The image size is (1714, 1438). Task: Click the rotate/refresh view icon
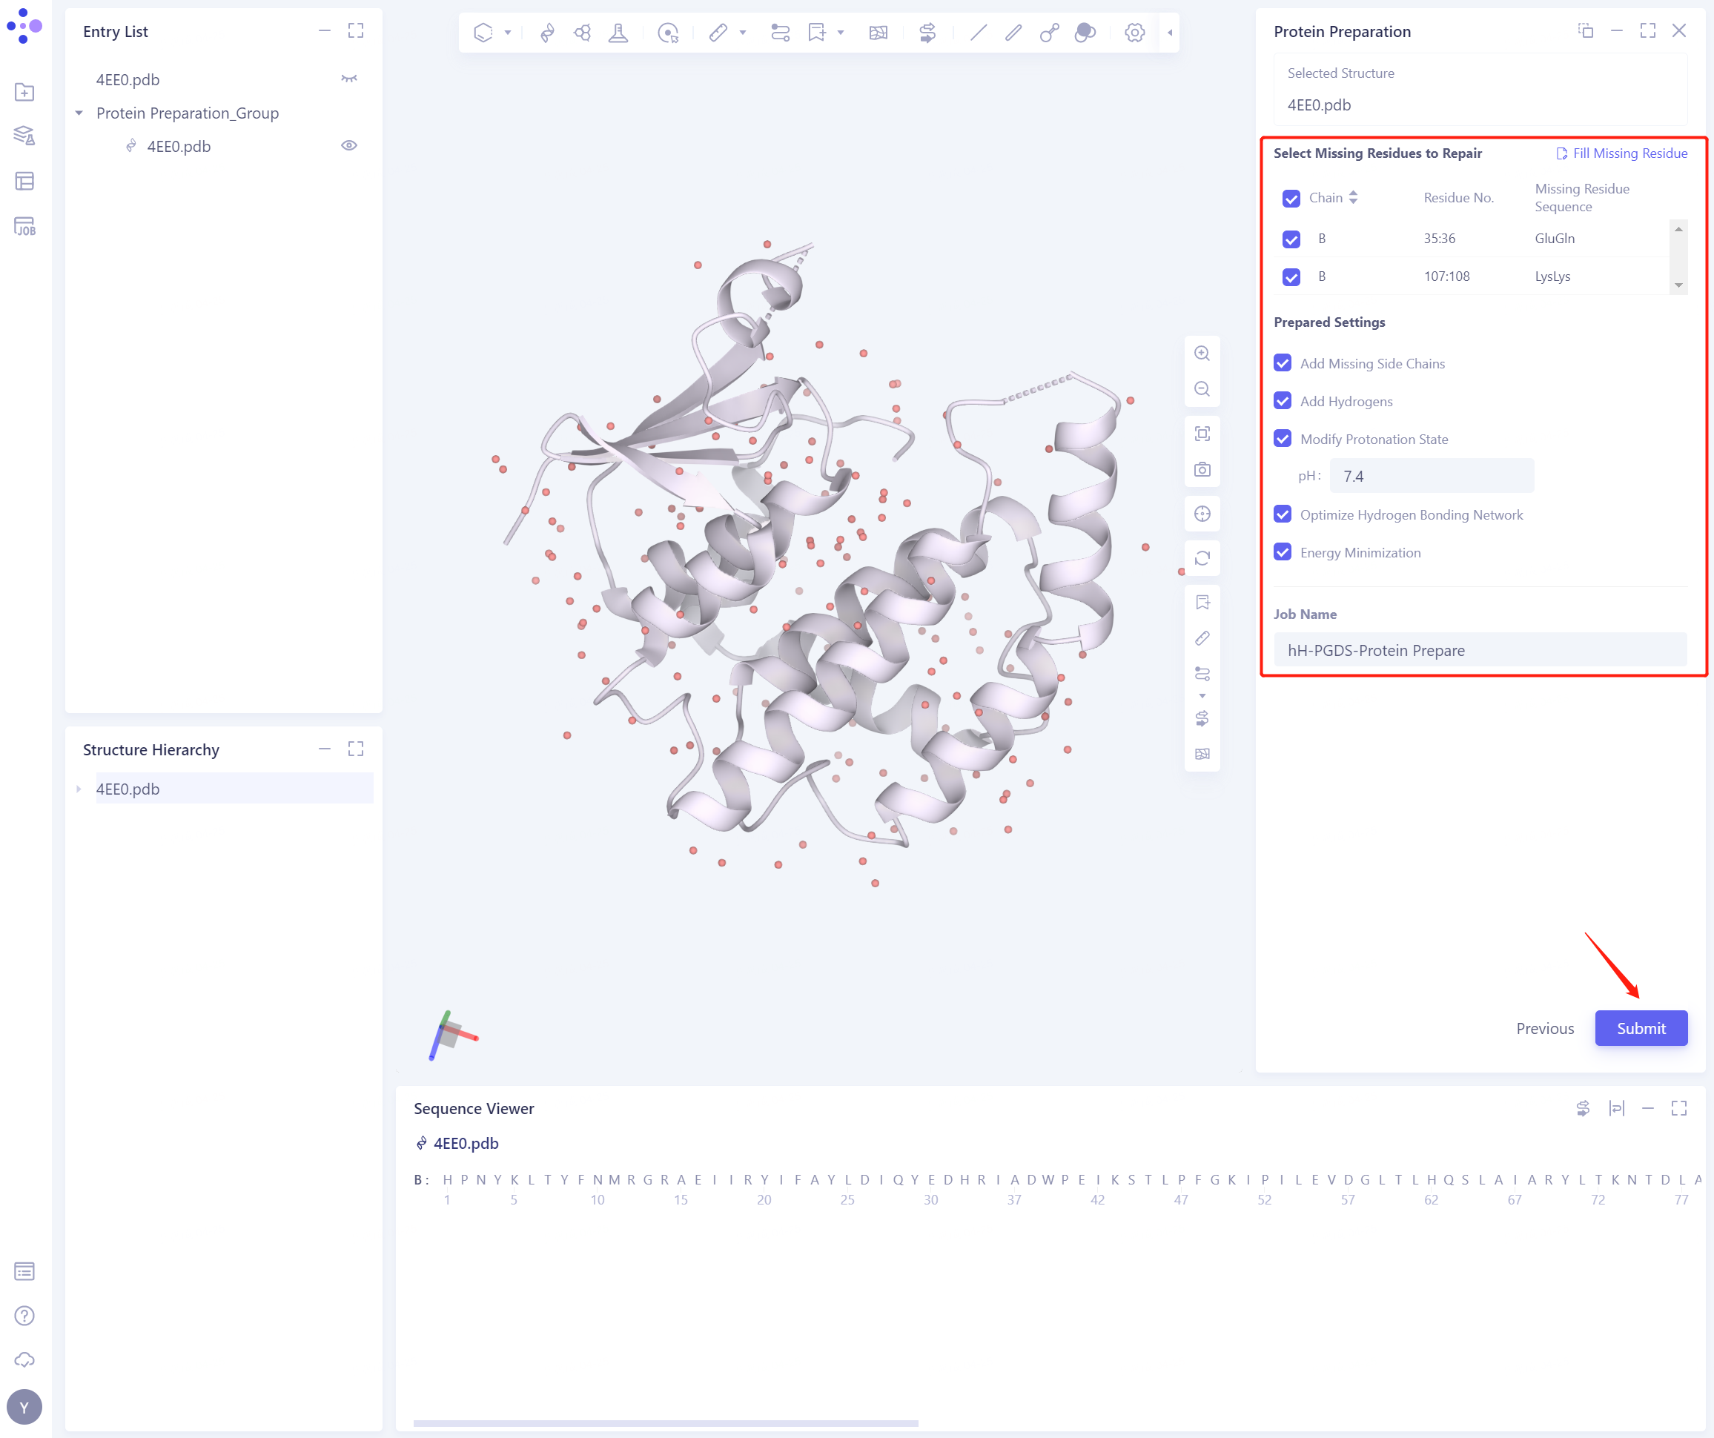tap(1202, 558)
